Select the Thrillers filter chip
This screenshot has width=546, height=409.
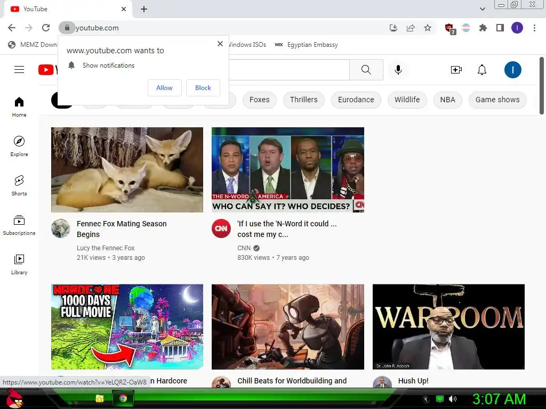click(303, 100)
